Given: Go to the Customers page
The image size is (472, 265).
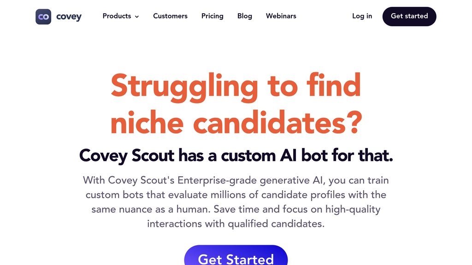Looking at the screenshot, I should tap(170, 16).
